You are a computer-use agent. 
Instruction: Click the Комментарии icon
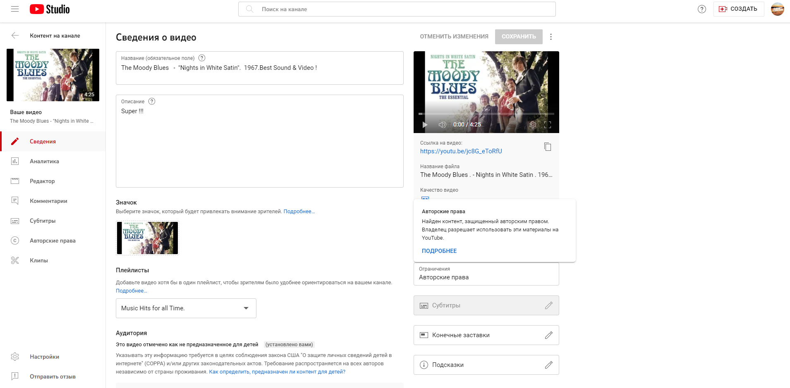click(x=15, y=201)
